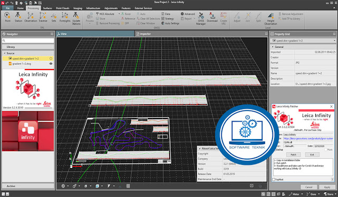Open the Library section in Navigator
This screenshot has height=197, width=338.
(x=28, y=47)
